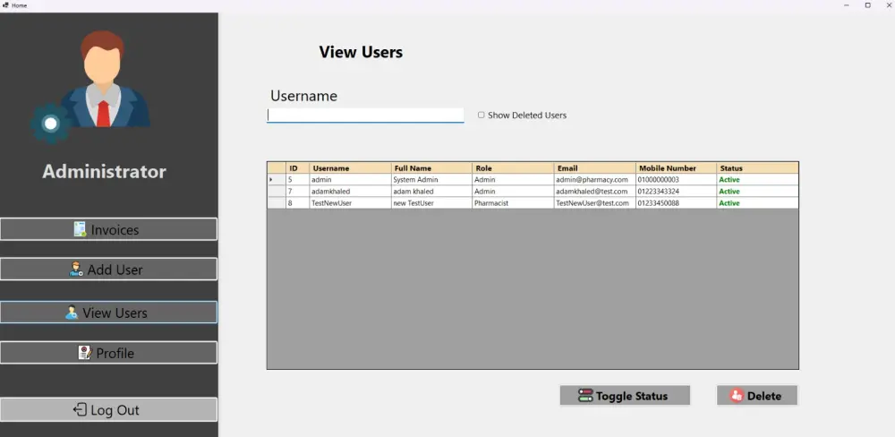This screenshot has width=895, height=437.
Task: Click the mobile number 01223343324 cell
Action: pyautogui.click(x=677, y=192)
